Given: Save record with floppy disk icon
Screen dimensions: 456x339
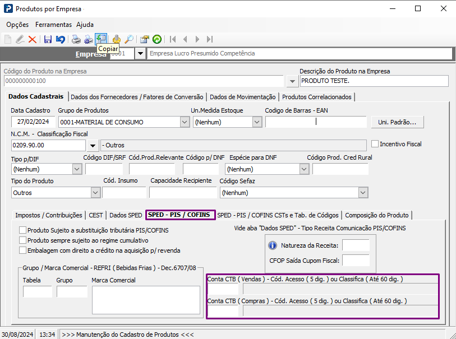Looking at the screenshot, I should (48, 39).
